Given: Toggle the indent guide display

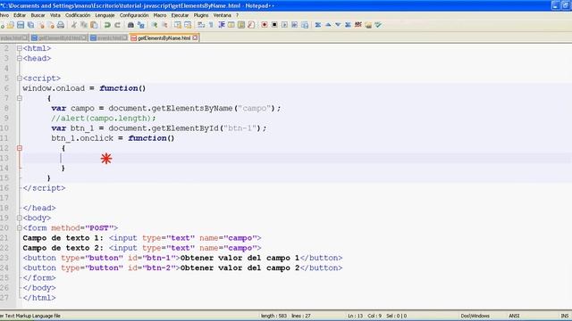Looking at the screenshot, I should coord(221,25).
